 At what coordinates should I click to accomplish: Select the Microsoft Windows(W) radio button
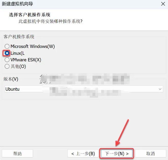pos(7,46)
